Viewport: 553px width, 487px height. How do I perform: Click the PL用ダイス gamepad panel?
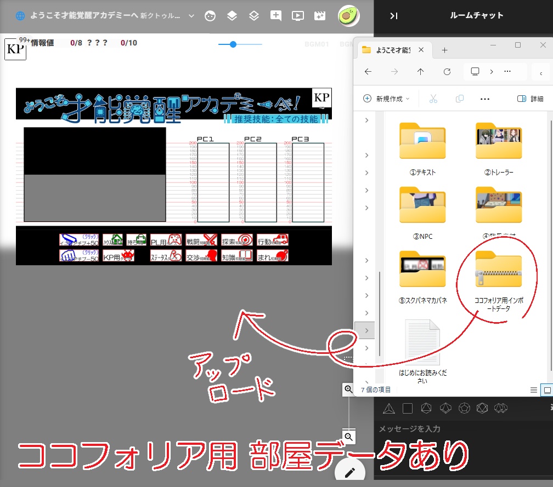coord(166,240)
